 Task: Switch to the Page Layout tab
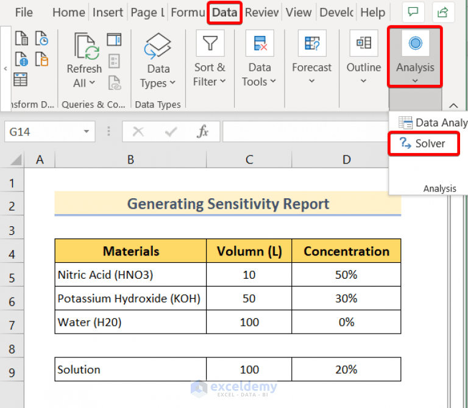pos(147,12)
